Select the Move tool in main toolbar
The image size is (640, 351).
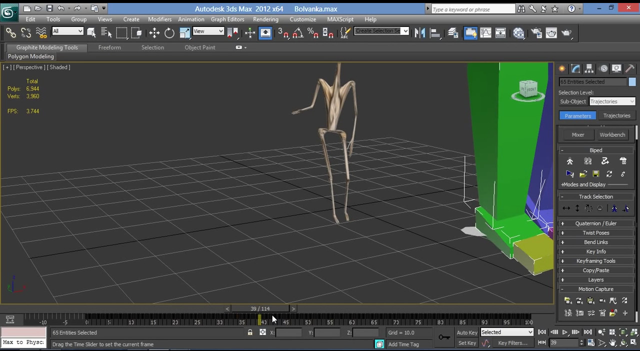[154, 33]
